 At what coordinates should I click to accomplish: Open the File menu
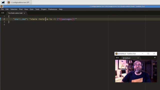coord(2,9)
